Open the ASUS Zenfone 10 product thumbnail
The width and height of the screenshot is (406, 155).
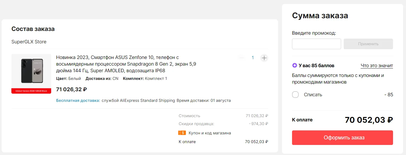pos(31,74)
